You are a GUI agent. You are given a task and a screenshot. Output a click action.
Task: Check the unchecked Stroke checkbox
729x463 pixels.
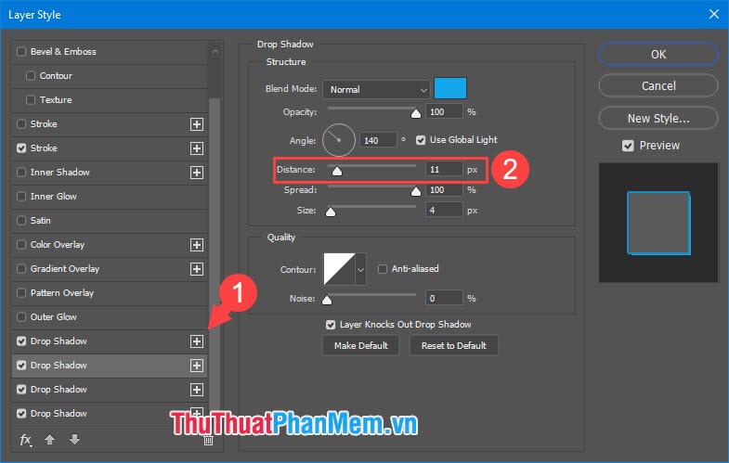pos(21,124)
